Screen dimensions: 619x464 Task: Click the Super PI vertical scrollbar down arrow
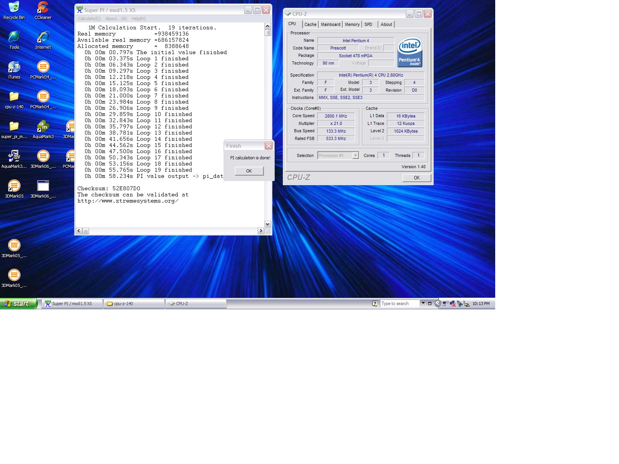point(268,224)
